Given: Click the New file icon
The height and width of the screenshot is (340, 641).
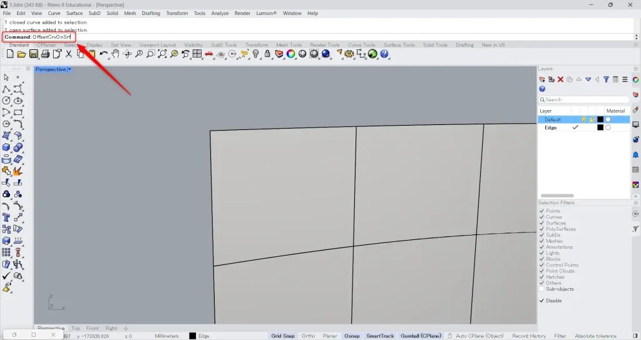Looking at the screenshot, I should tap(10, 54).
